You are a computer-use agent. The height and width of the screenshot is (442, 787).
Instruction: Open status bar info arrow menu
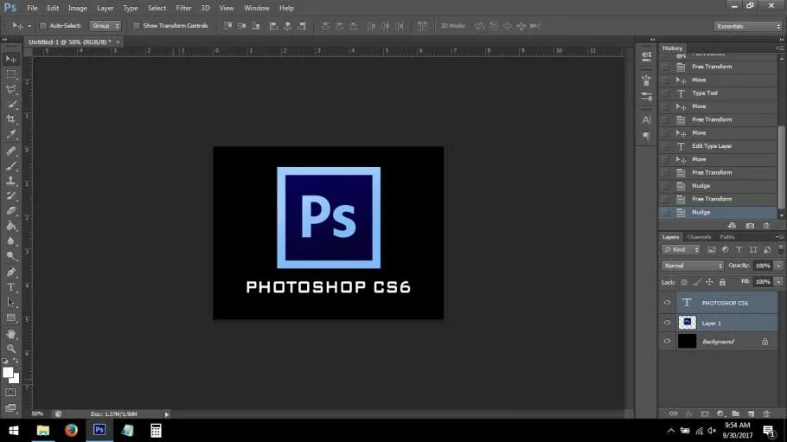click(167, 414)
